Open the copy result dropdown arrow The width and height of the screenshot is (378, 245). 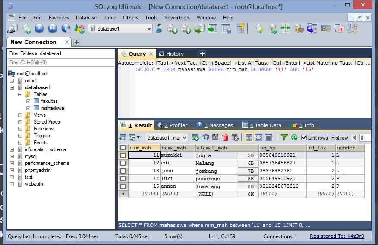[x=138, y=138]
